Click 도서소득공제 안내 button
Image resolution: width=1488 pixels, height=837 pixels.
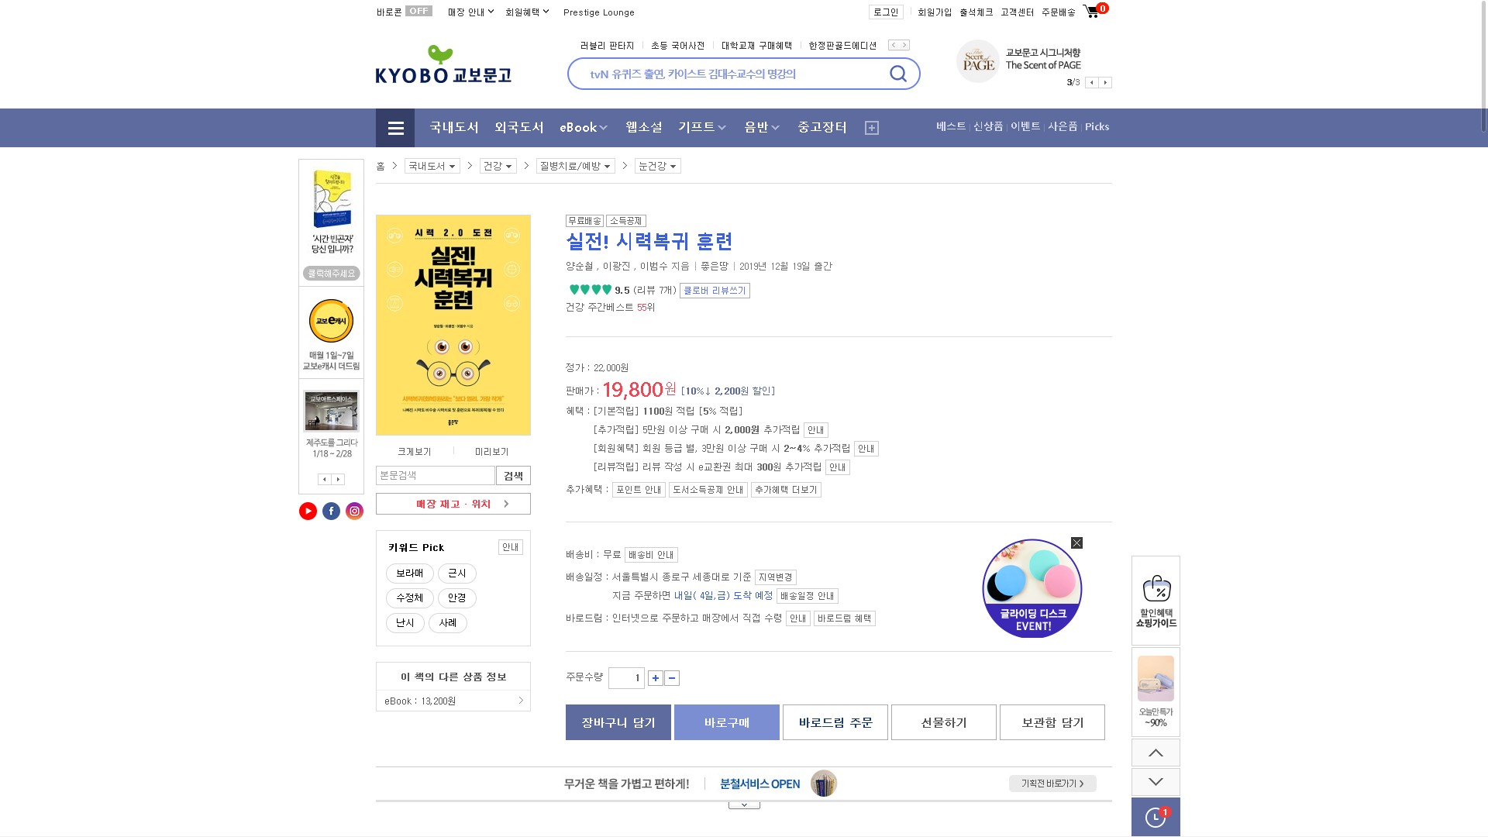[x=708, y=490]
